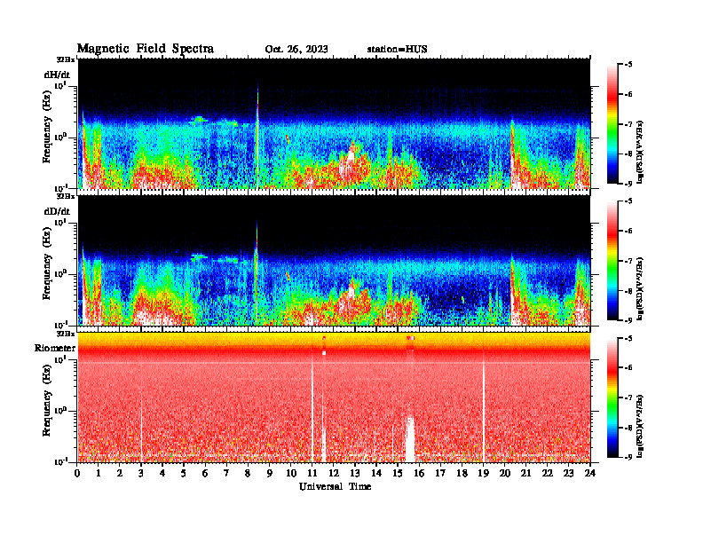Click the log PSD units label beside the dH/dt color scale
This screenshot has width=703, height=543.
(x=640, y=152)
